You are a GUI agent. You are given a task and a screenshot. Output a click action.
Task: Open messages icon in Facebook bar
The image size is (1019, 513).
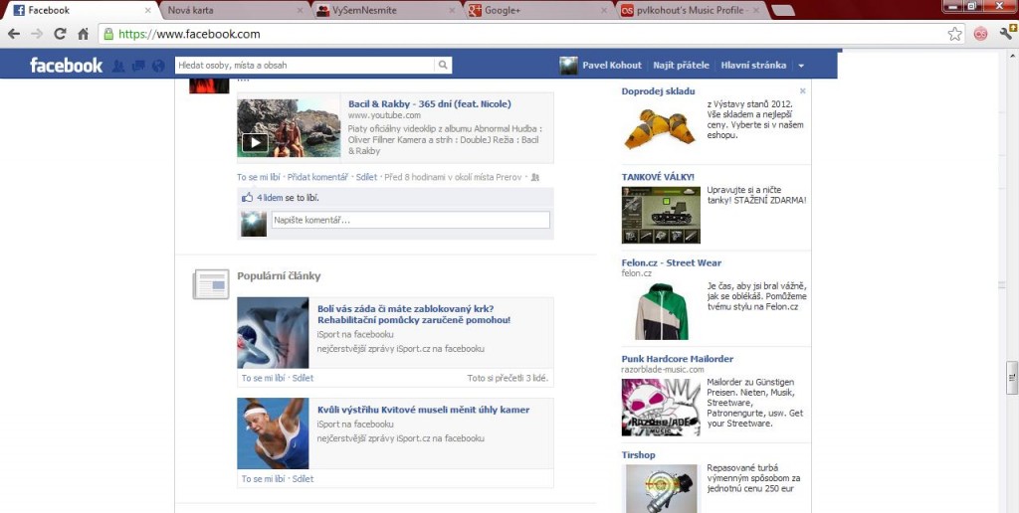pos(137,66)
